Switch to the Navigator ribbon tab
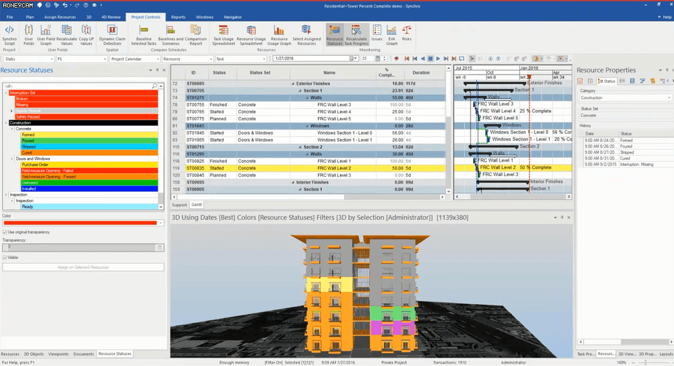Screen dimensions: 674x366 [232, 17]
